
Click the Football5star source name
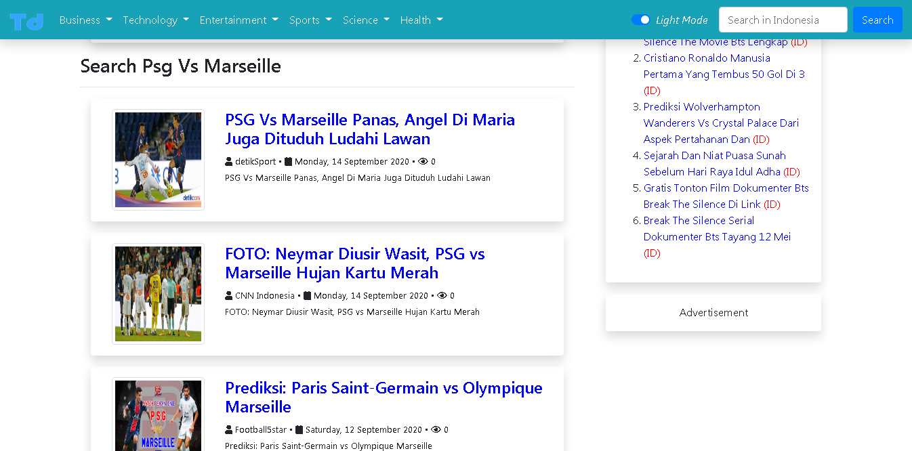click(261, 430)
